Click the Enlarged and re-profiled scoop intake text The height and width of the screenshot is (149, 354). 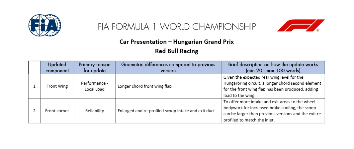[166, 111]
